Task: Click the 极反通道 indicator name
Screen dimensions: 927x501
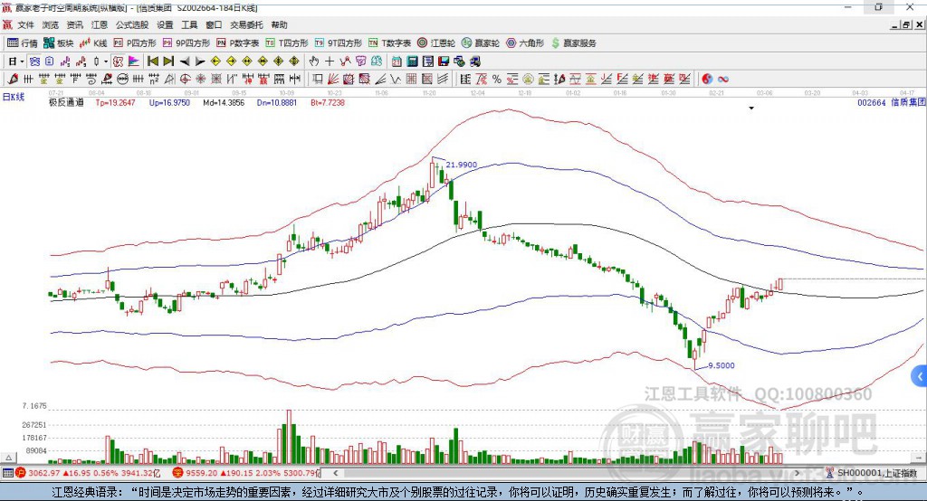Action: pos(66,102)
